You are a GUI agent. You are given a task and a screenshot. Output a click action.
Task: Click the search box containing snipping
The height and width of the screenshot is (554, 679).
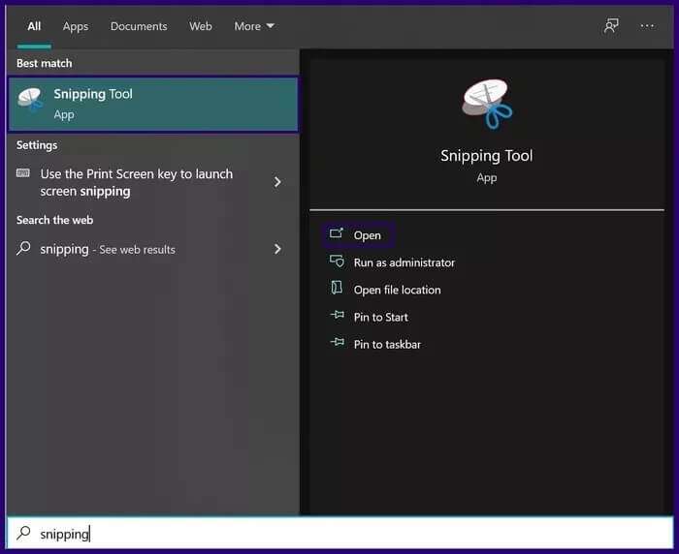click(x=339, y=534)
